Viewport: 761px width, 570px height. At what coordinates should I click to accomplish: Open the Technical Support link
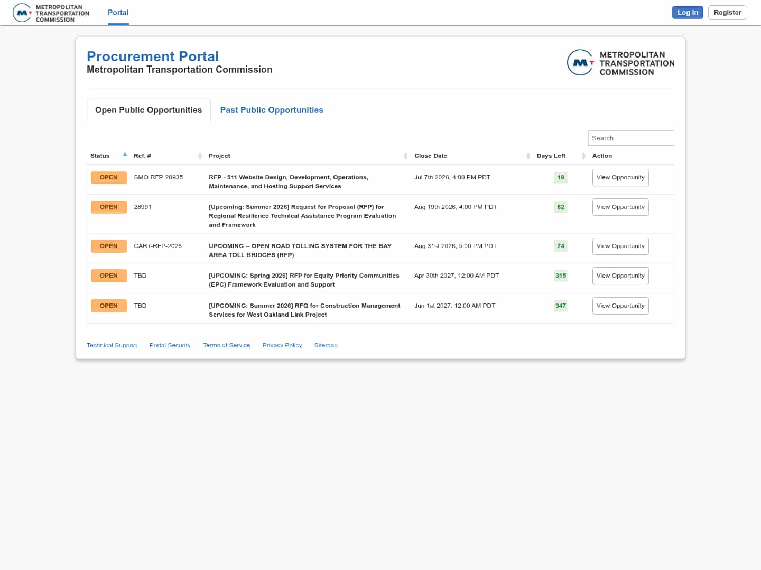[x=112, y=345]
